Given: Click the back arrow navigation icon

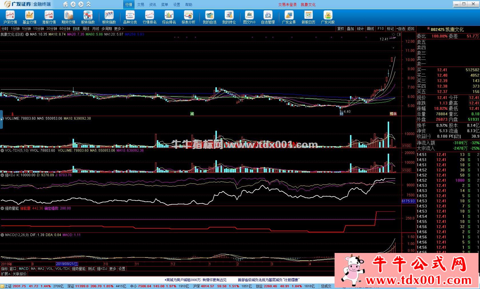Looking at the screenshot, I should tap(73, 4).
